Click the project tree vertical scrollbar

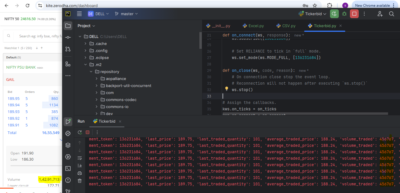point(201,40)
